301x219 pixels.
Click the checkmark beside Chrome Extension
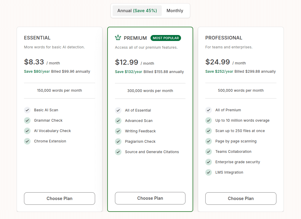tap(27, 141)
